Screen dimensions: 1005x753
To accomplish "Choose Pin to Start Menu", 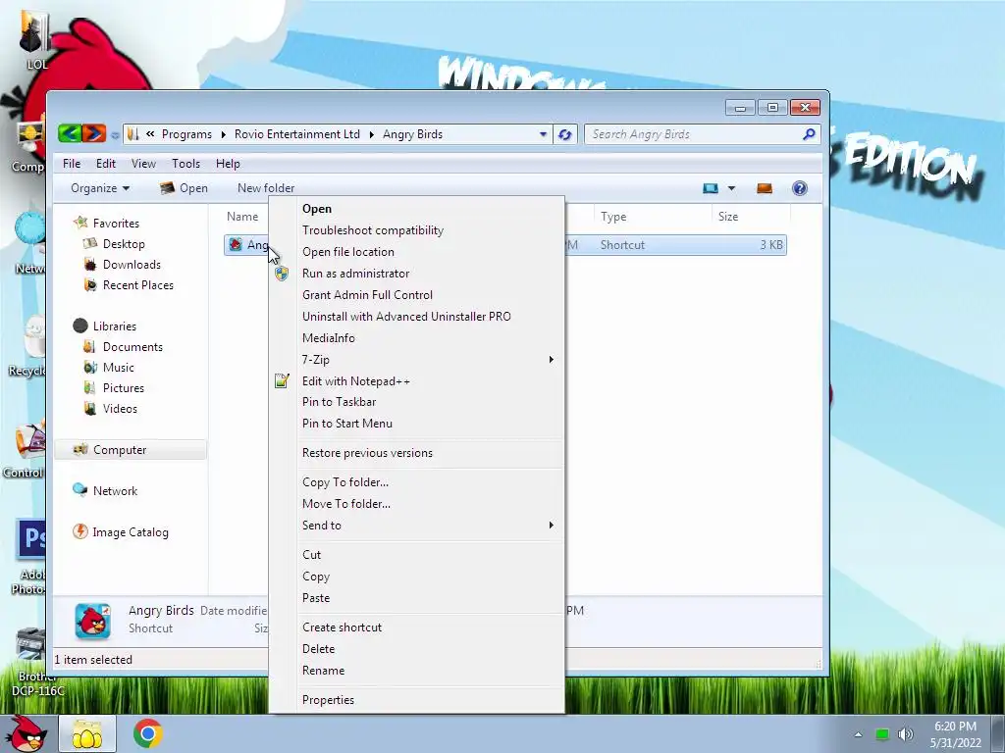I will pos(416,424).
